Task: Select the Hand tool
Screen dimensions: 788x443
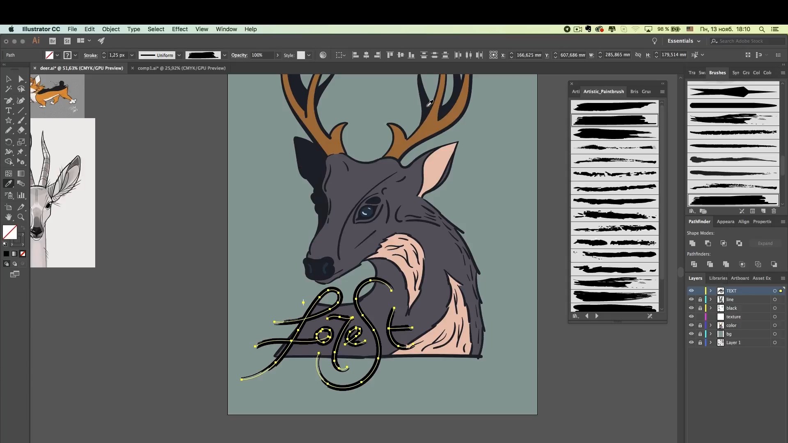Action: point(8,217)
